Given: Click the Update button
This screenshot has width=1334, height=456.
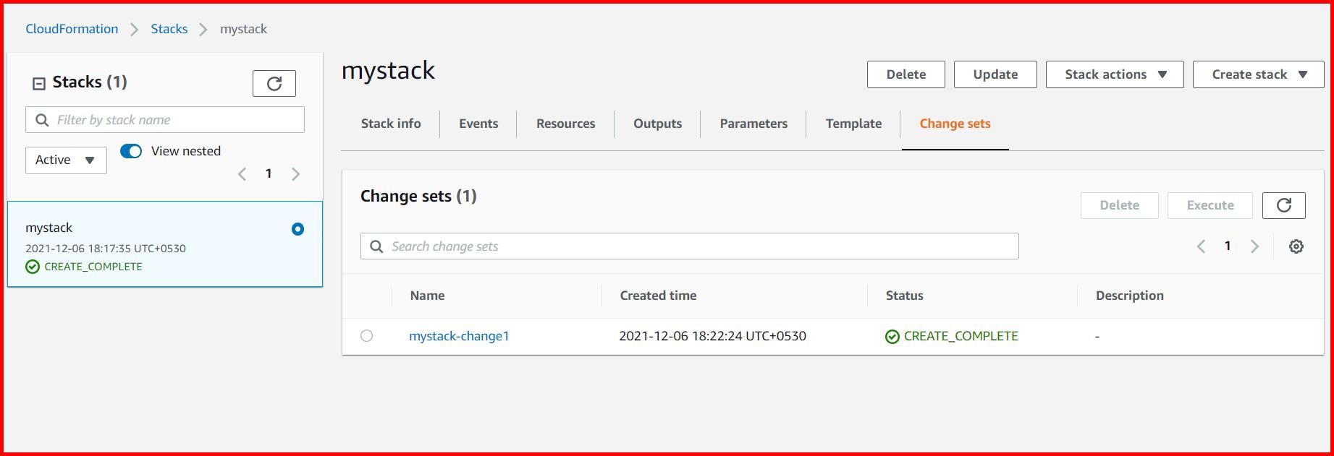Looking at the screenshot, I should point(995,74).
